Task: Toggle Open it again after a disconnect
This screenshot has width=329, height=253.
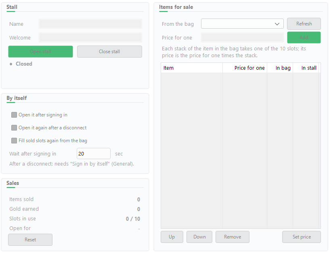Action: (x=14, y=128)
